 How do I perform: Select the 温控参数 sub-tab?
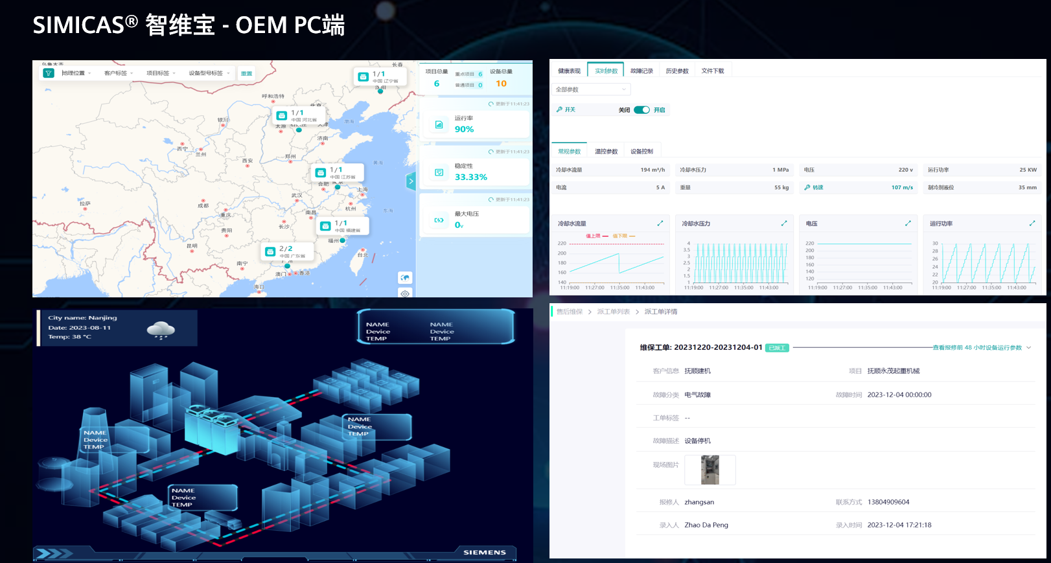click(606, 151)
